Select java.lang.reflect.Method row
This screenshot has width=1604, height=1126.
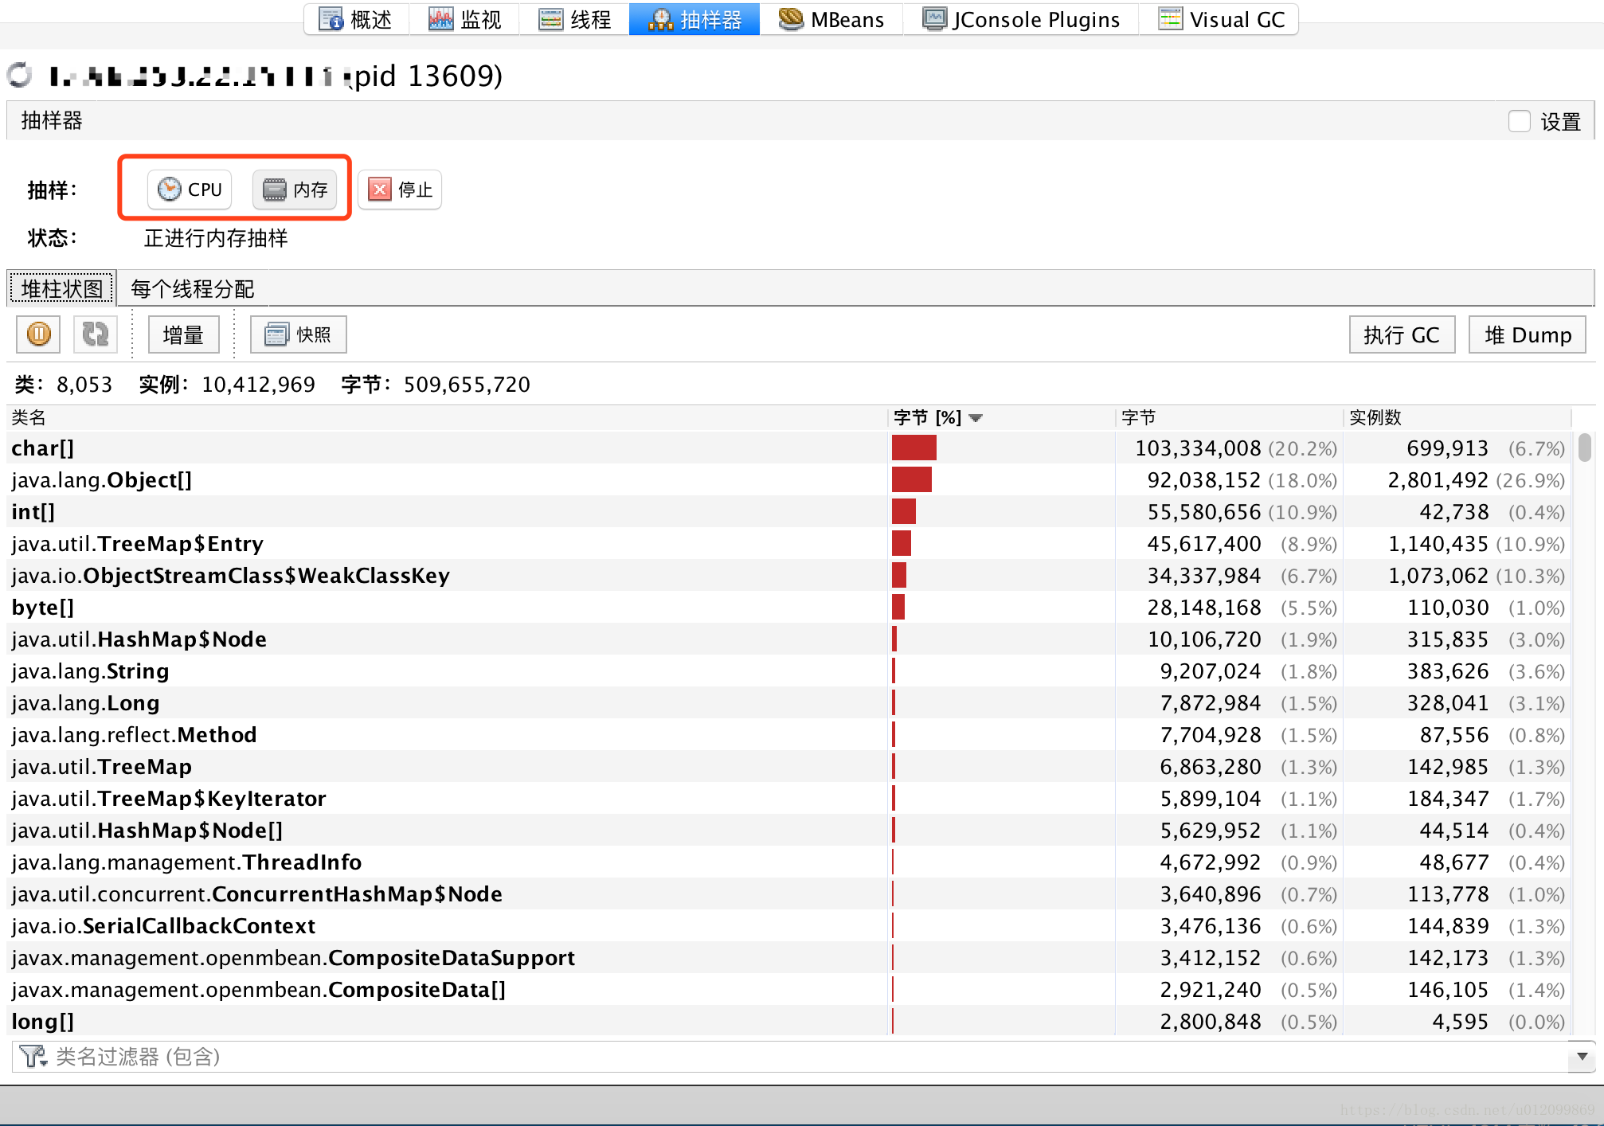[788, 734]
